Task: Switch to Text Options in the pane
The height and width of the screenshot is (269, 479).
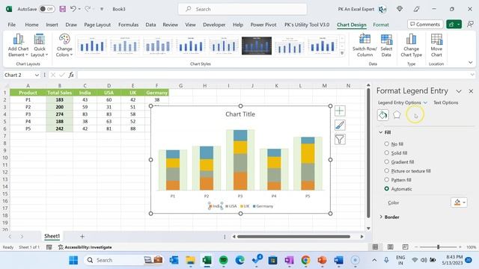Action: point(446,102)
